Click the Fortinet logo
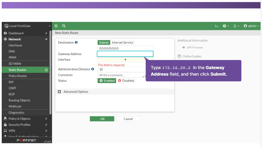Screen dimensions: 262x147 coord(27,140)
